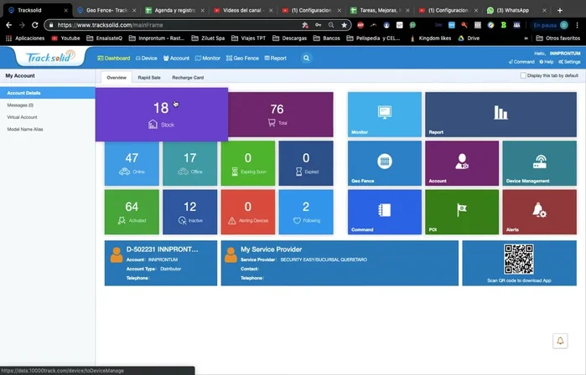Open the Geo Fence tile

click(x=385, y=162)
